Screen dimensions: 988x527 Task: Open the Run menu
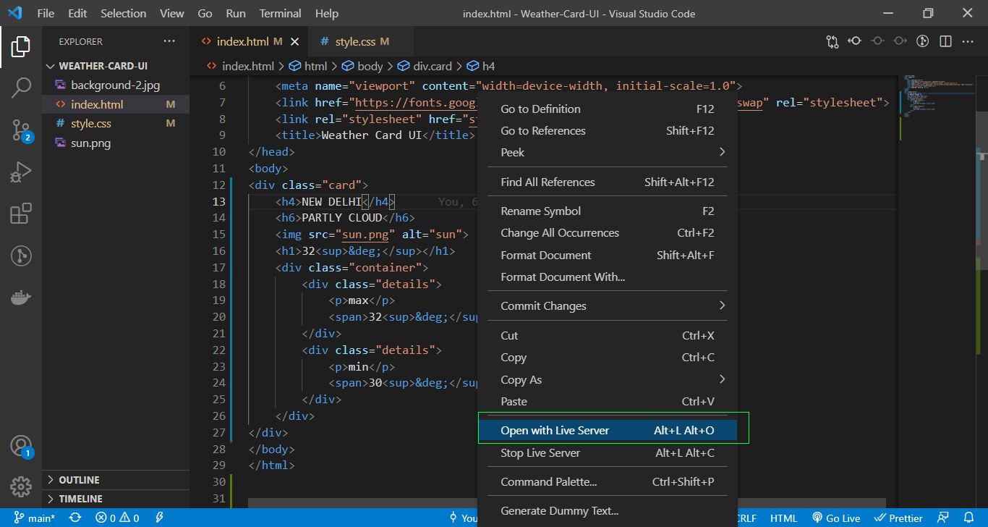(x=235, y=13)
